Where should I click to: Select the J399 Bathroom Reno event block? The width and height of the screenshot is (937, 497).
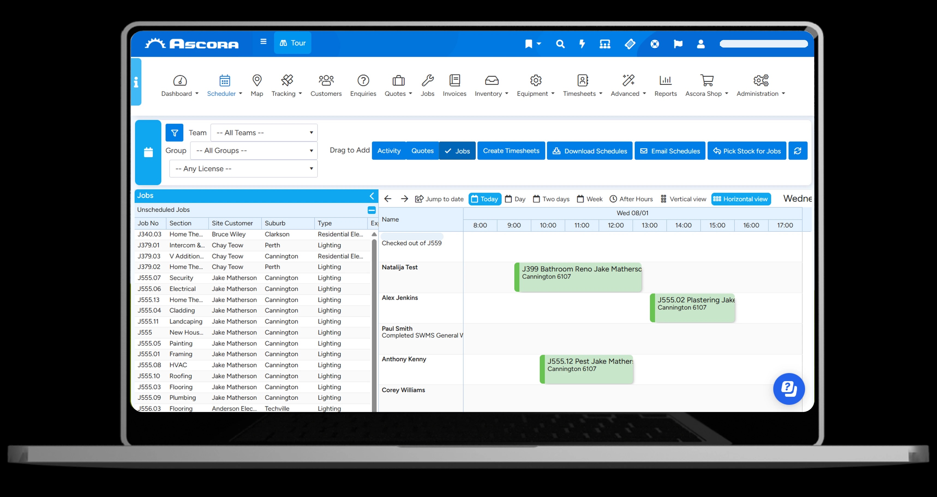578,277
